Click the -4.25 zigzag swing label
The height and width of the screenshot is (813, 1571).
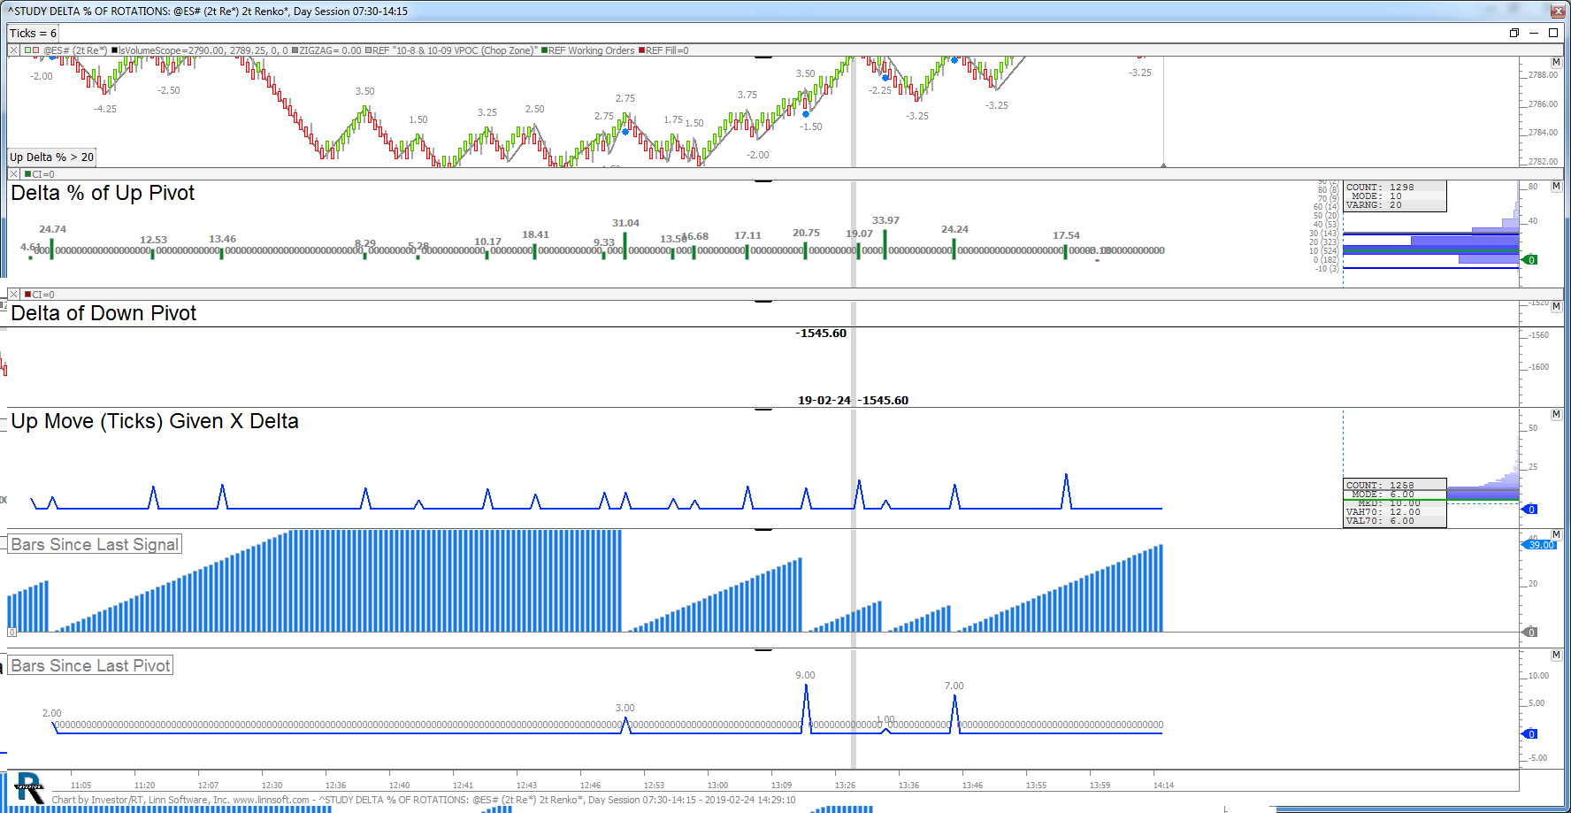pos(105,109)
